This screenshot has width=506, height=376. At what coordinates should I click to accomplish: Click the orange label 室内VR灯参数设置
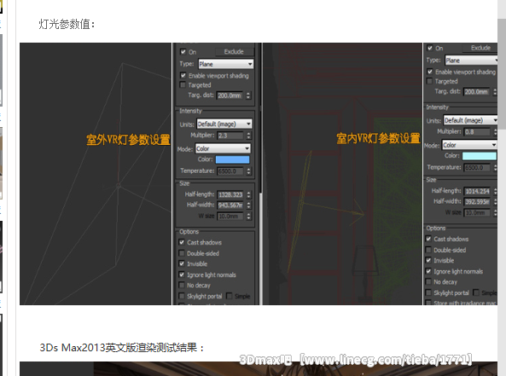pos(378,138)
